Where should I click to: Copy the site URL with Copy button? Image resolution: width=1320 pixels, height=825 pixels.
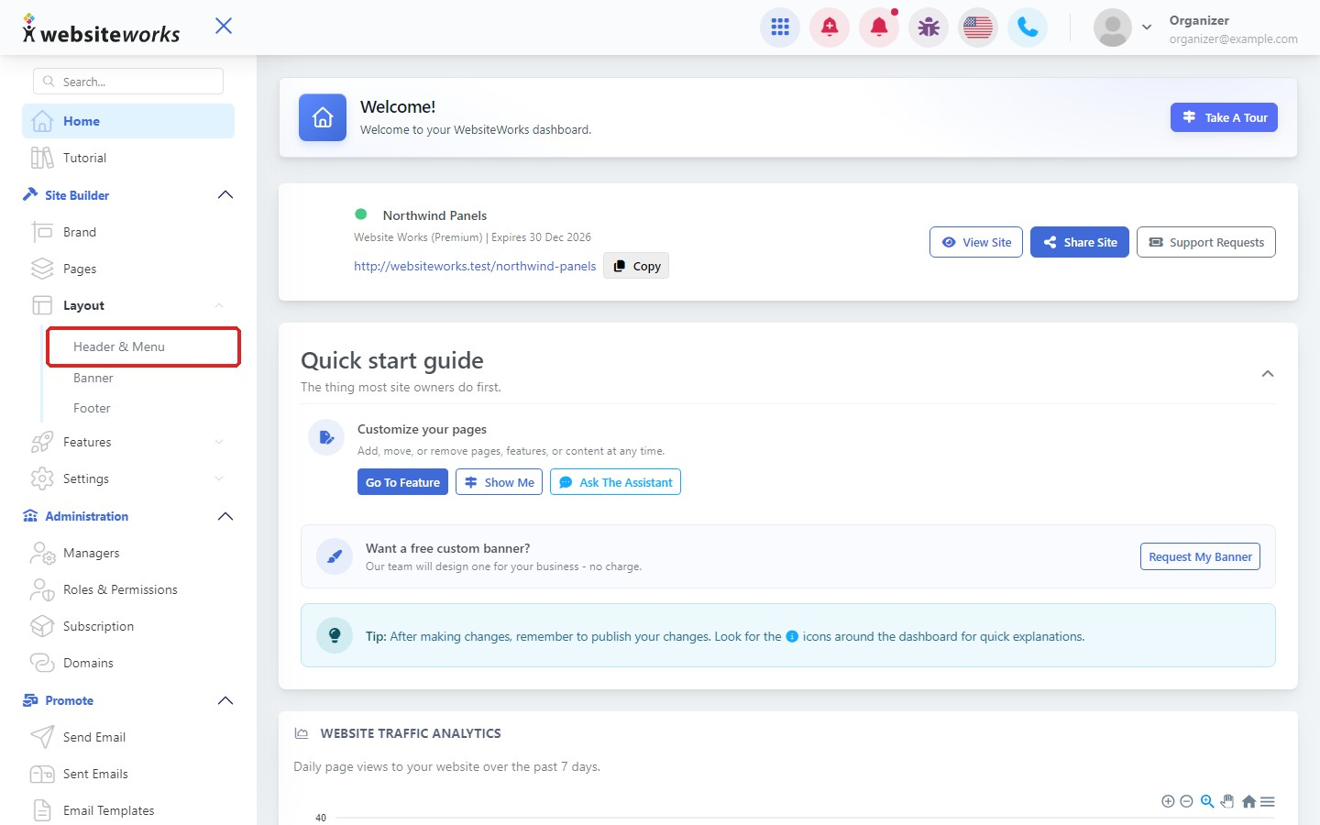[x=636, y=266]
